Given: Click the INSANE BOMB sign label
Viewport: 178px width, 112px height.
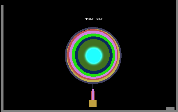Looking at the screenshot, I should (x=93, y=19).
